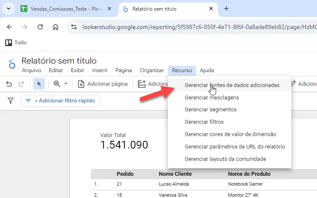
Task: Open the tab search dropdown
Action: tap(9, 9)
